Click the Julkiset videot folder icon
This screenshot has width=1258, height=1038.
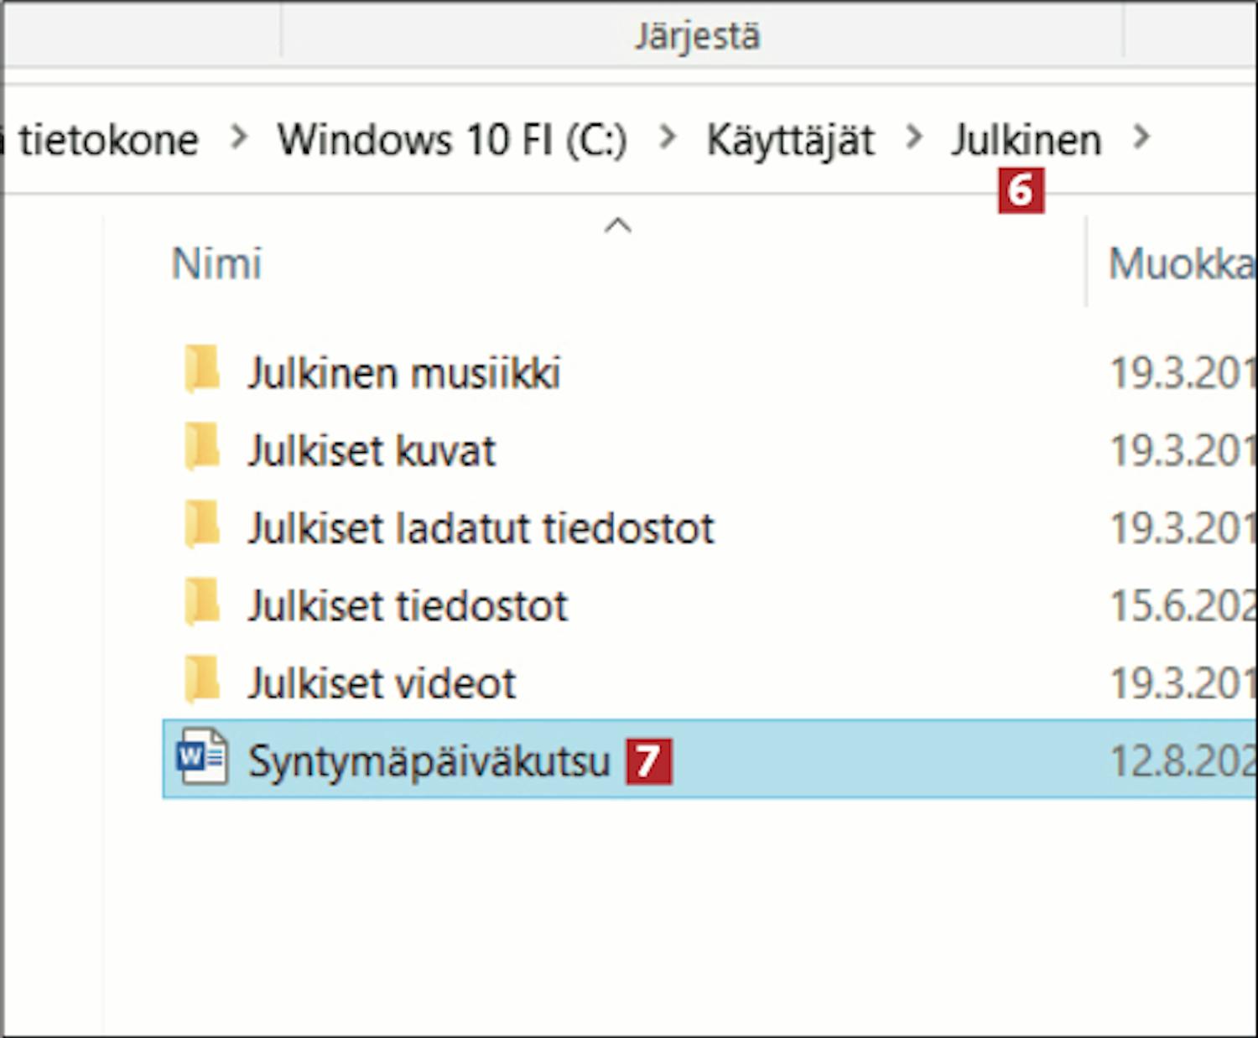201,680
